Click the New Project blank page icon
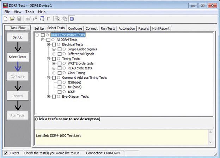 [x=6, y=19]
